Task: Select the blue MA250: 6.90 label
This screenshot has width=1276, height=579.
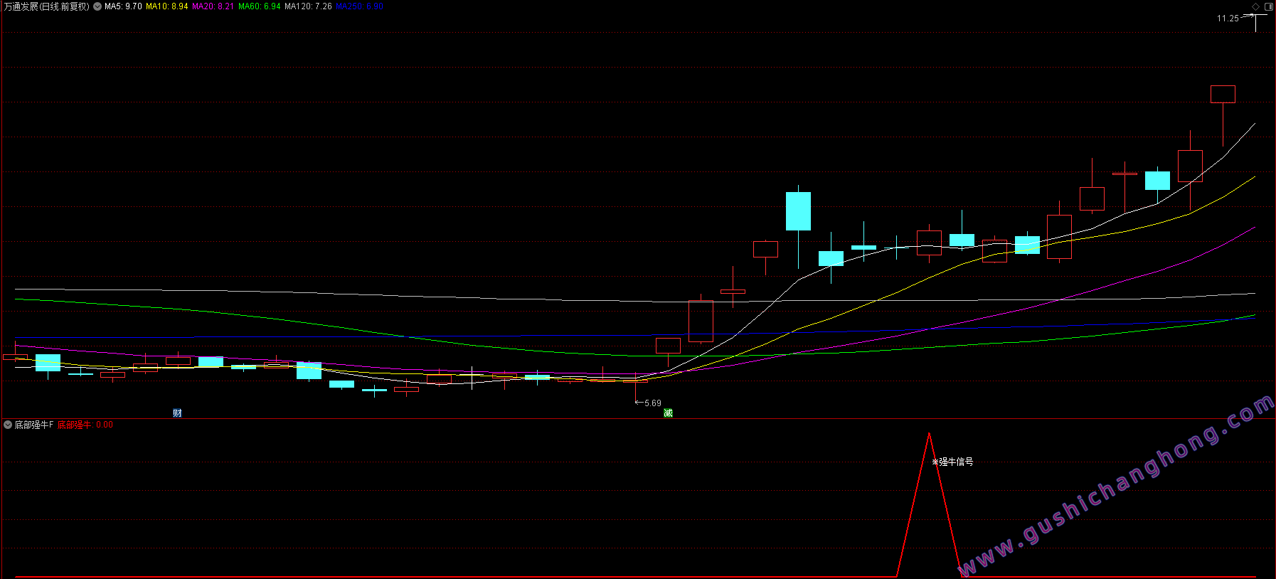Action: pyautogui.click(x=359, y=6)
